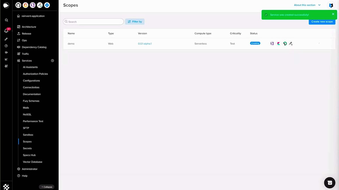
Task: Open AI Assistants under Services
Action: point(30,67)
